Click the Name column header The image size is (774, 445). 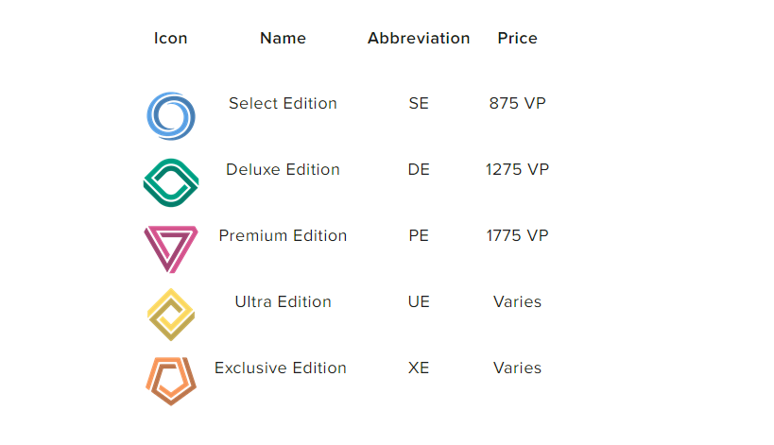tap(283, 38)
